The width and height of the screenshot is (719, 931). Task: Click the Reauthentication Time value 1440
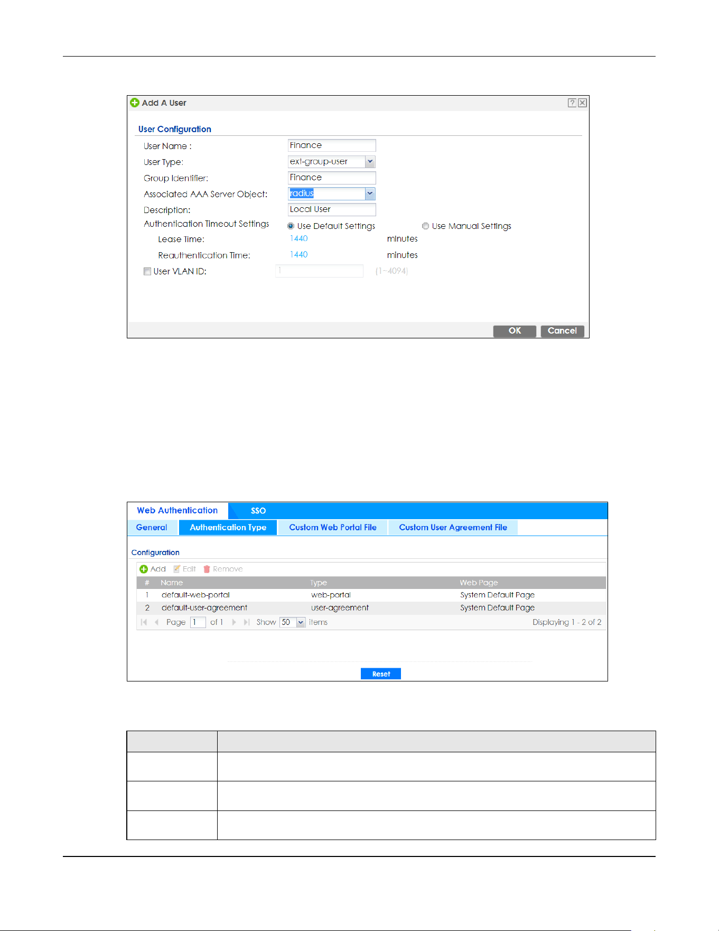click(298, 255)
